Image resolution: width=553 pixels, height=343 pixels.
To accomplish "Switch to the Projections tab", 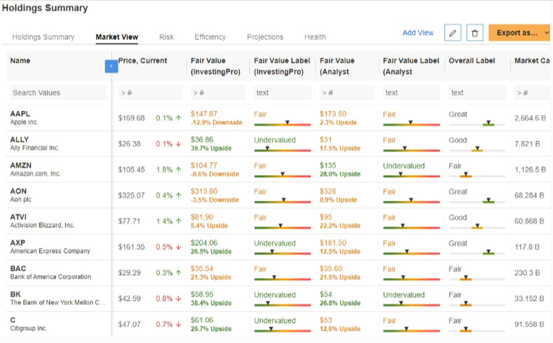I will [265, 37].
